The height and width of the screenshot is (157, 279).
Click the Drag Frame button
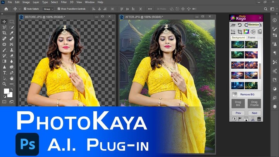click(x=254, y=104)
